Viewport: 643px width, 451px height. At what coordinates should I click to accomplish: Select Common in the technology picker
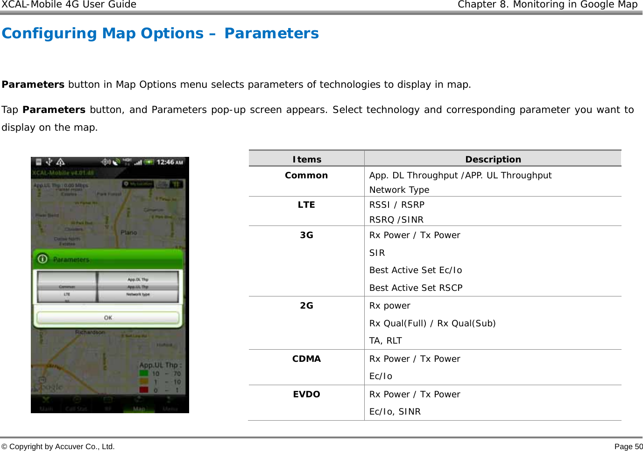[66, 286]
